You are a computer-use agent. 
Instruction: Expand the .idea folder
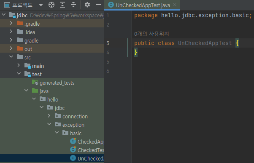[x=11, y=32]
